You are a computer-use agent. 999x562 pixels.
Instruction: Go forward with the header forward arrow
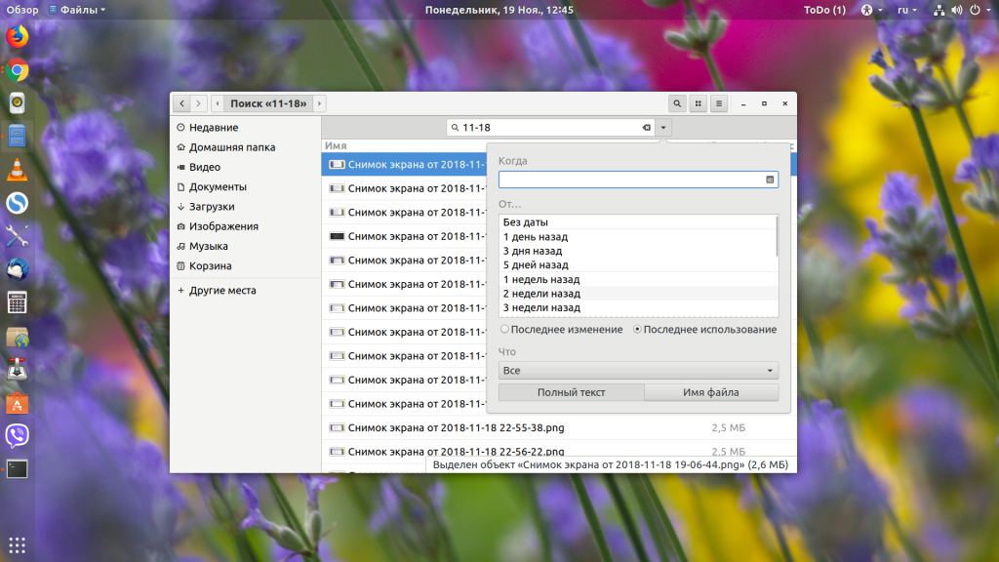199,103
